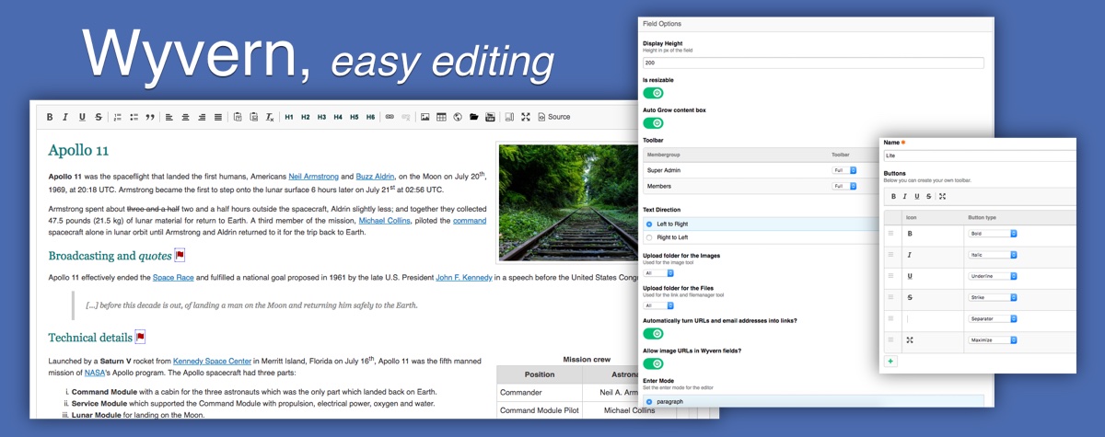Open the Underline button type dropdown

pos(993,276)
